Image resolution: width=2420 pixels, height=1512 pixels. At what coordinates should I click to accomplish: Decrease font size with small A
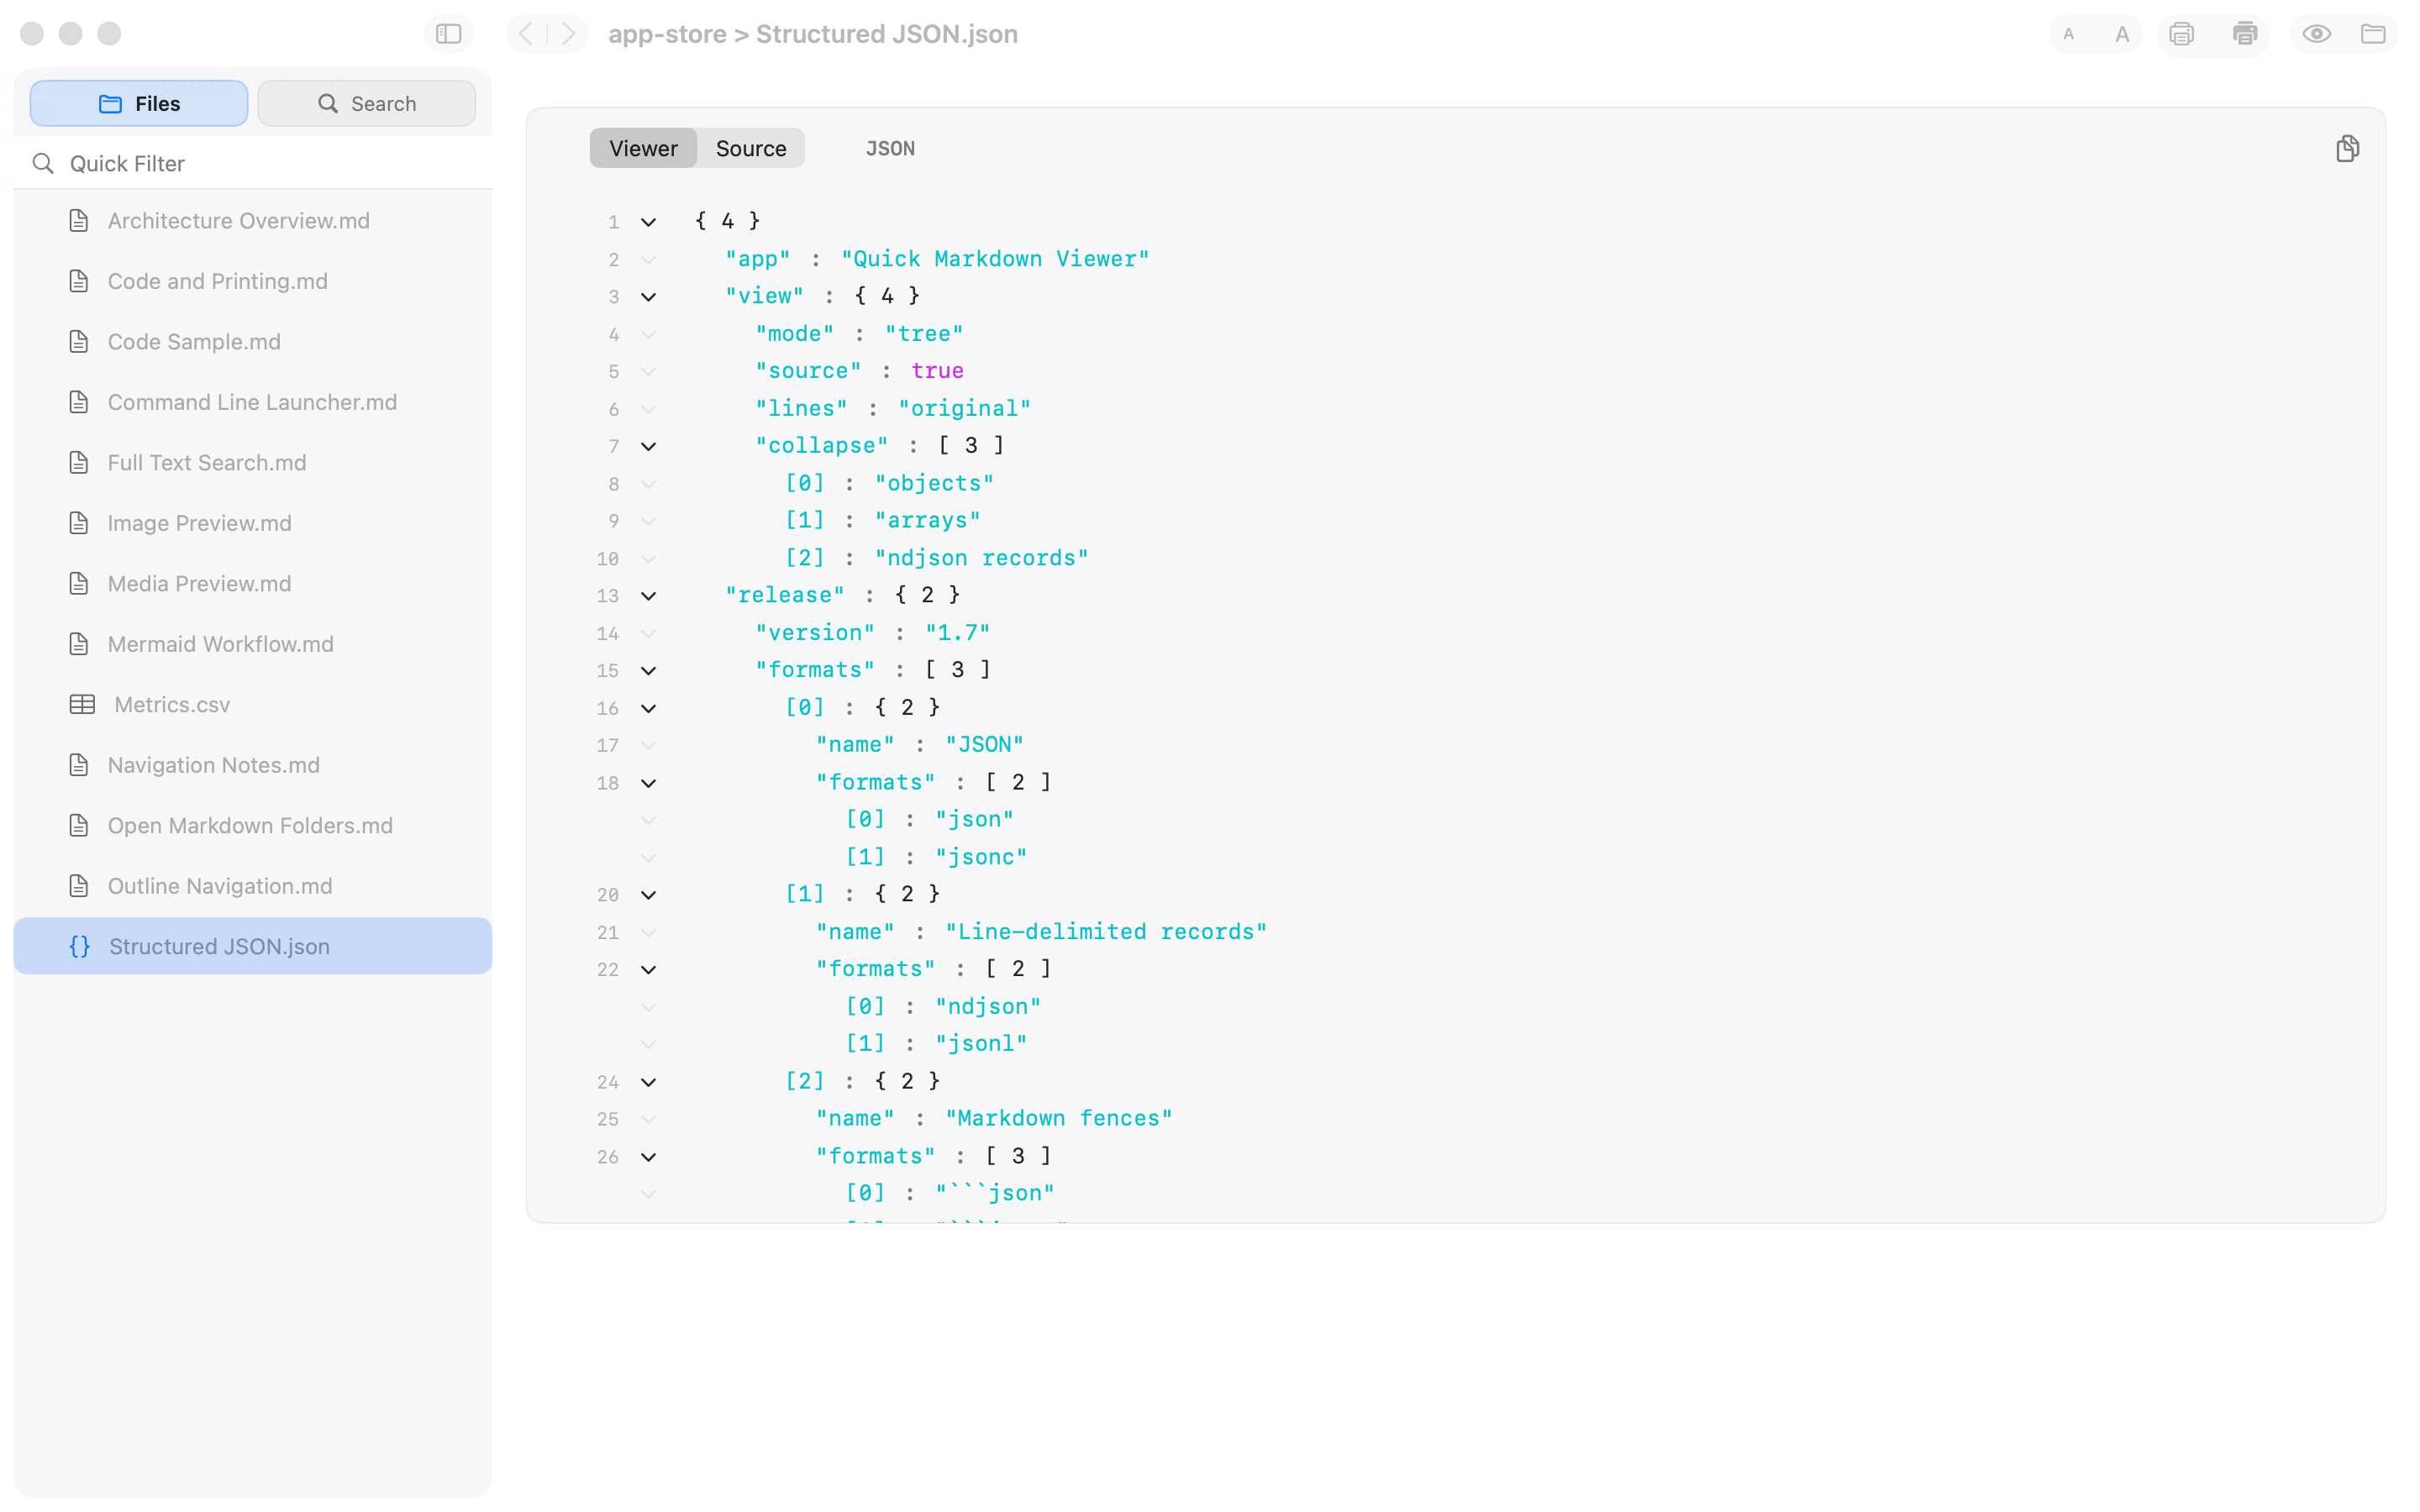tap(2069, 34)
